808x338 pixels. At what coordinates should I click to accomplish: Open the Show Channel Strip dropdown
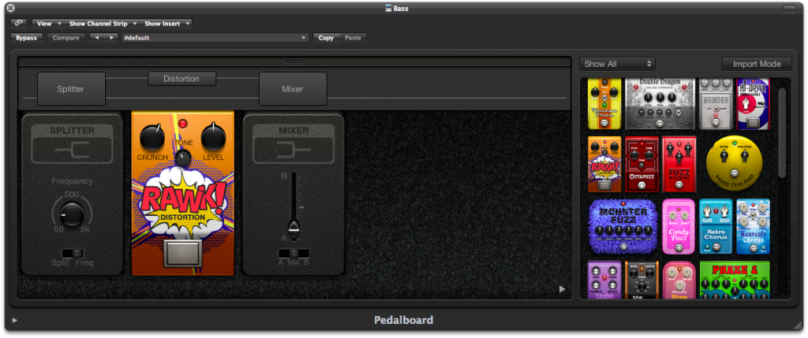point(102,23)
